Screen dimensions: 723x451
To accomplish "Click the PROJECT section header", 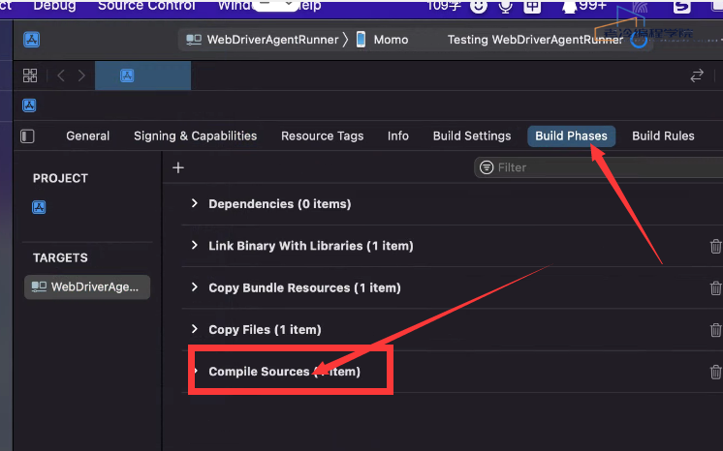I will pos(60,179).
